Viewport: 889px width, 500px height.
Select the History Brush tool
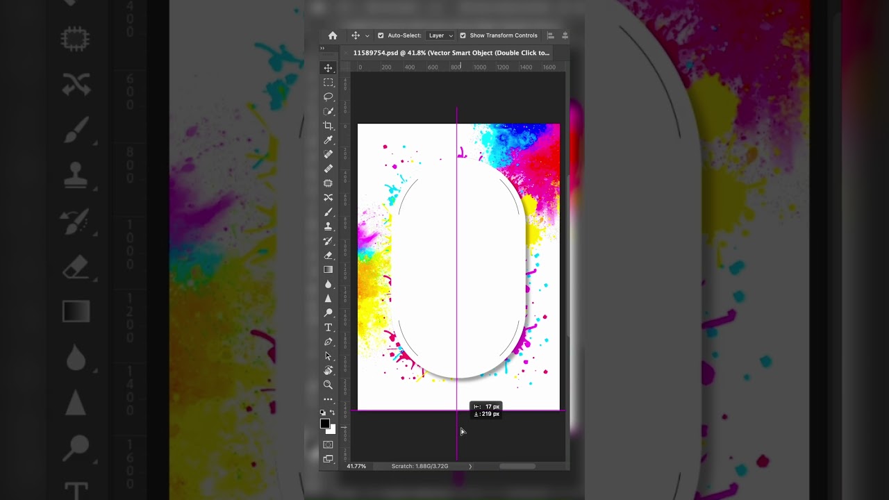click(328, 241)
